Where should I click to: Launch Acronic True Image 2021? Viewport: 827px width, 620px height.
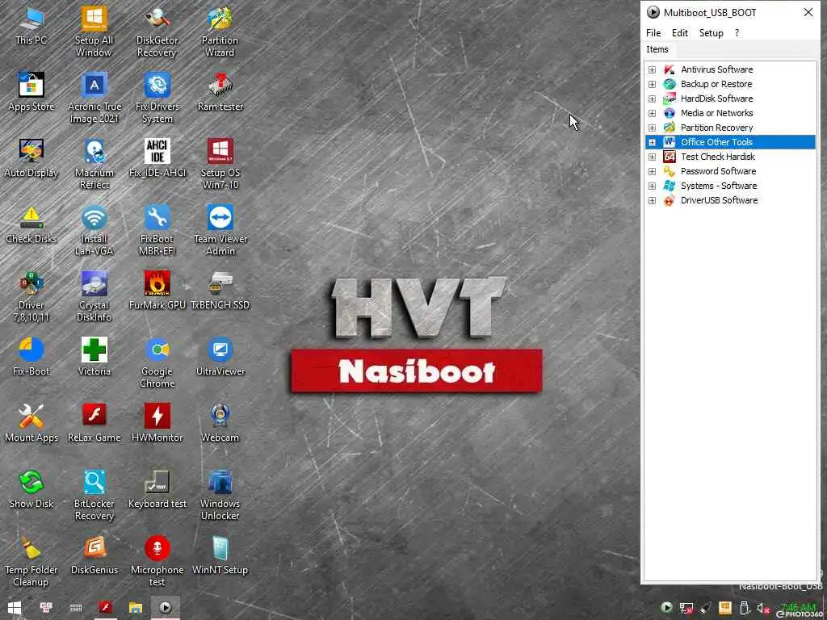(x=94, y=98)
